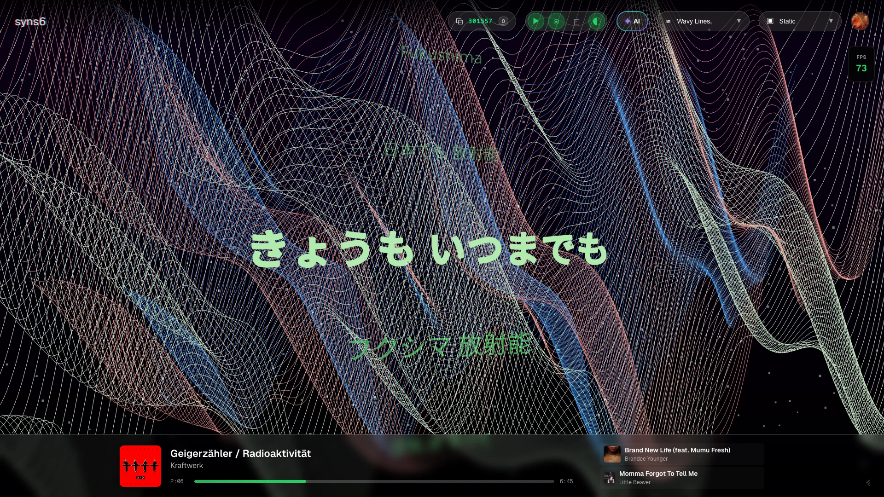The height and width of the screenshot is (497, 884).
Task: Click the syns6 logo
Action: tap(30, 22)
